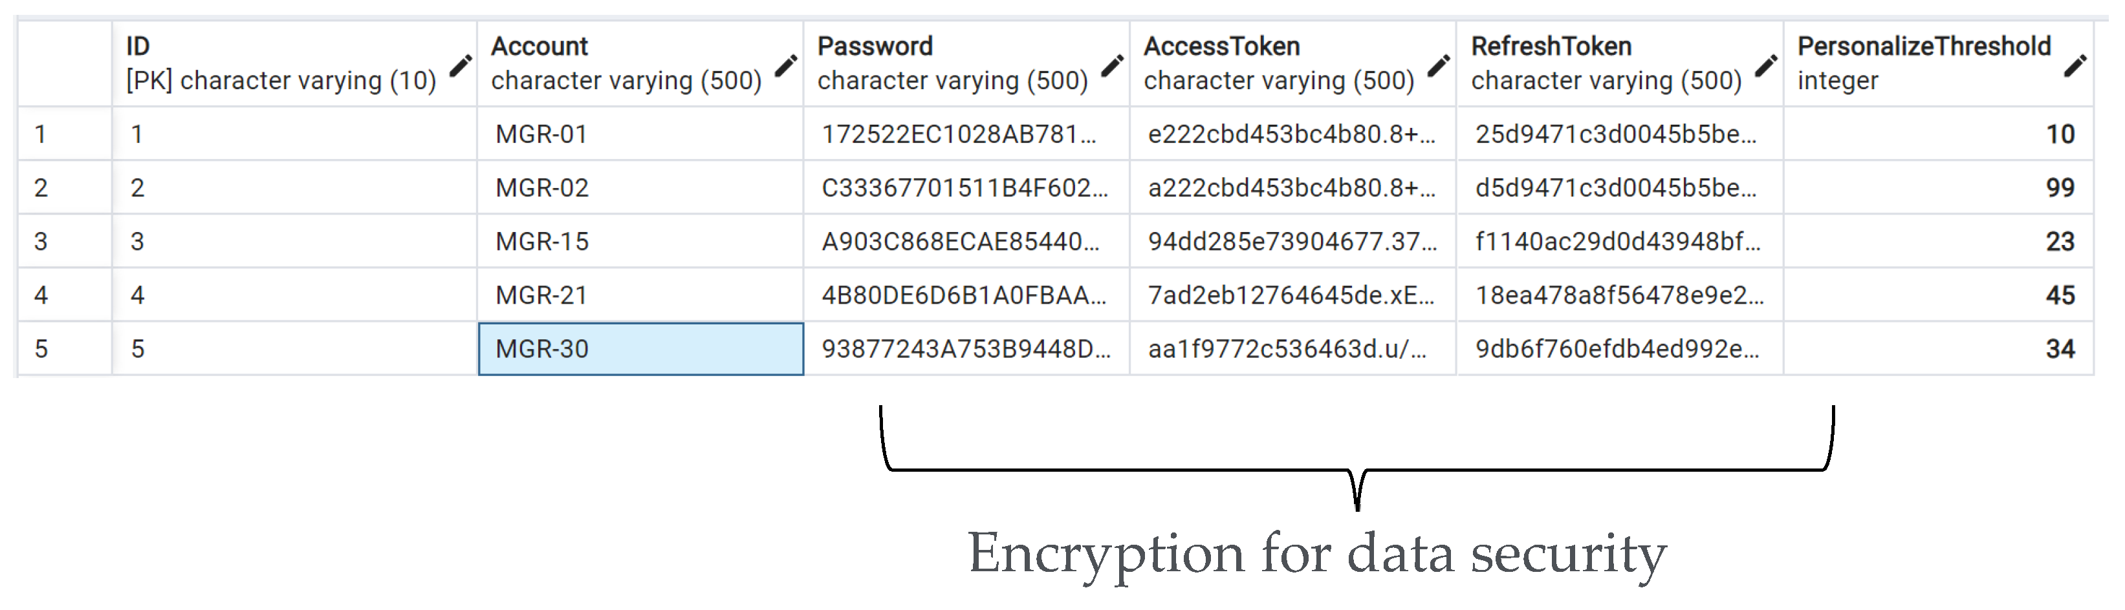Select password cell starting with A903C868
Image resolution: width=2125 pixels, height=610 pixels.
[x=965, y=242]
